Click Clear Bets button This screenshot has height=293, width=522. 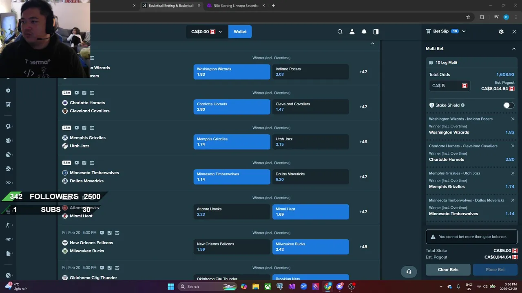point(448,269)
